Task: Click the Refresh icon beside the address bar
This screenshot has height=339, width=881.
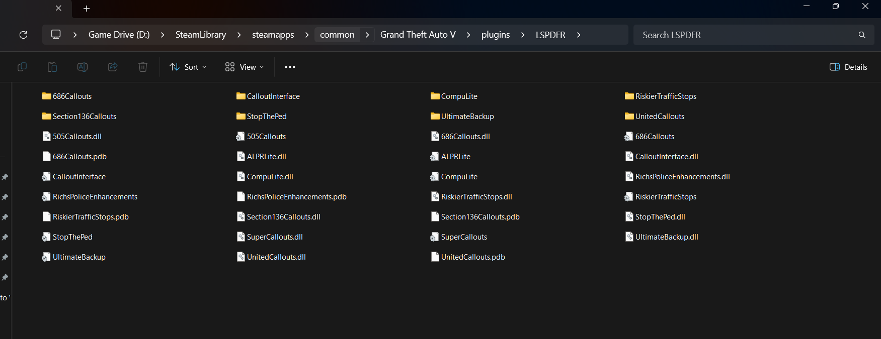Action: coord(23,35)
